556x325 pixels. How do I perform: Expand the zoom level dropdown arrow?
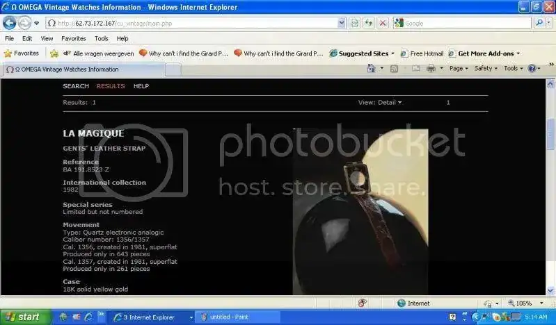(x=541, y=303)
